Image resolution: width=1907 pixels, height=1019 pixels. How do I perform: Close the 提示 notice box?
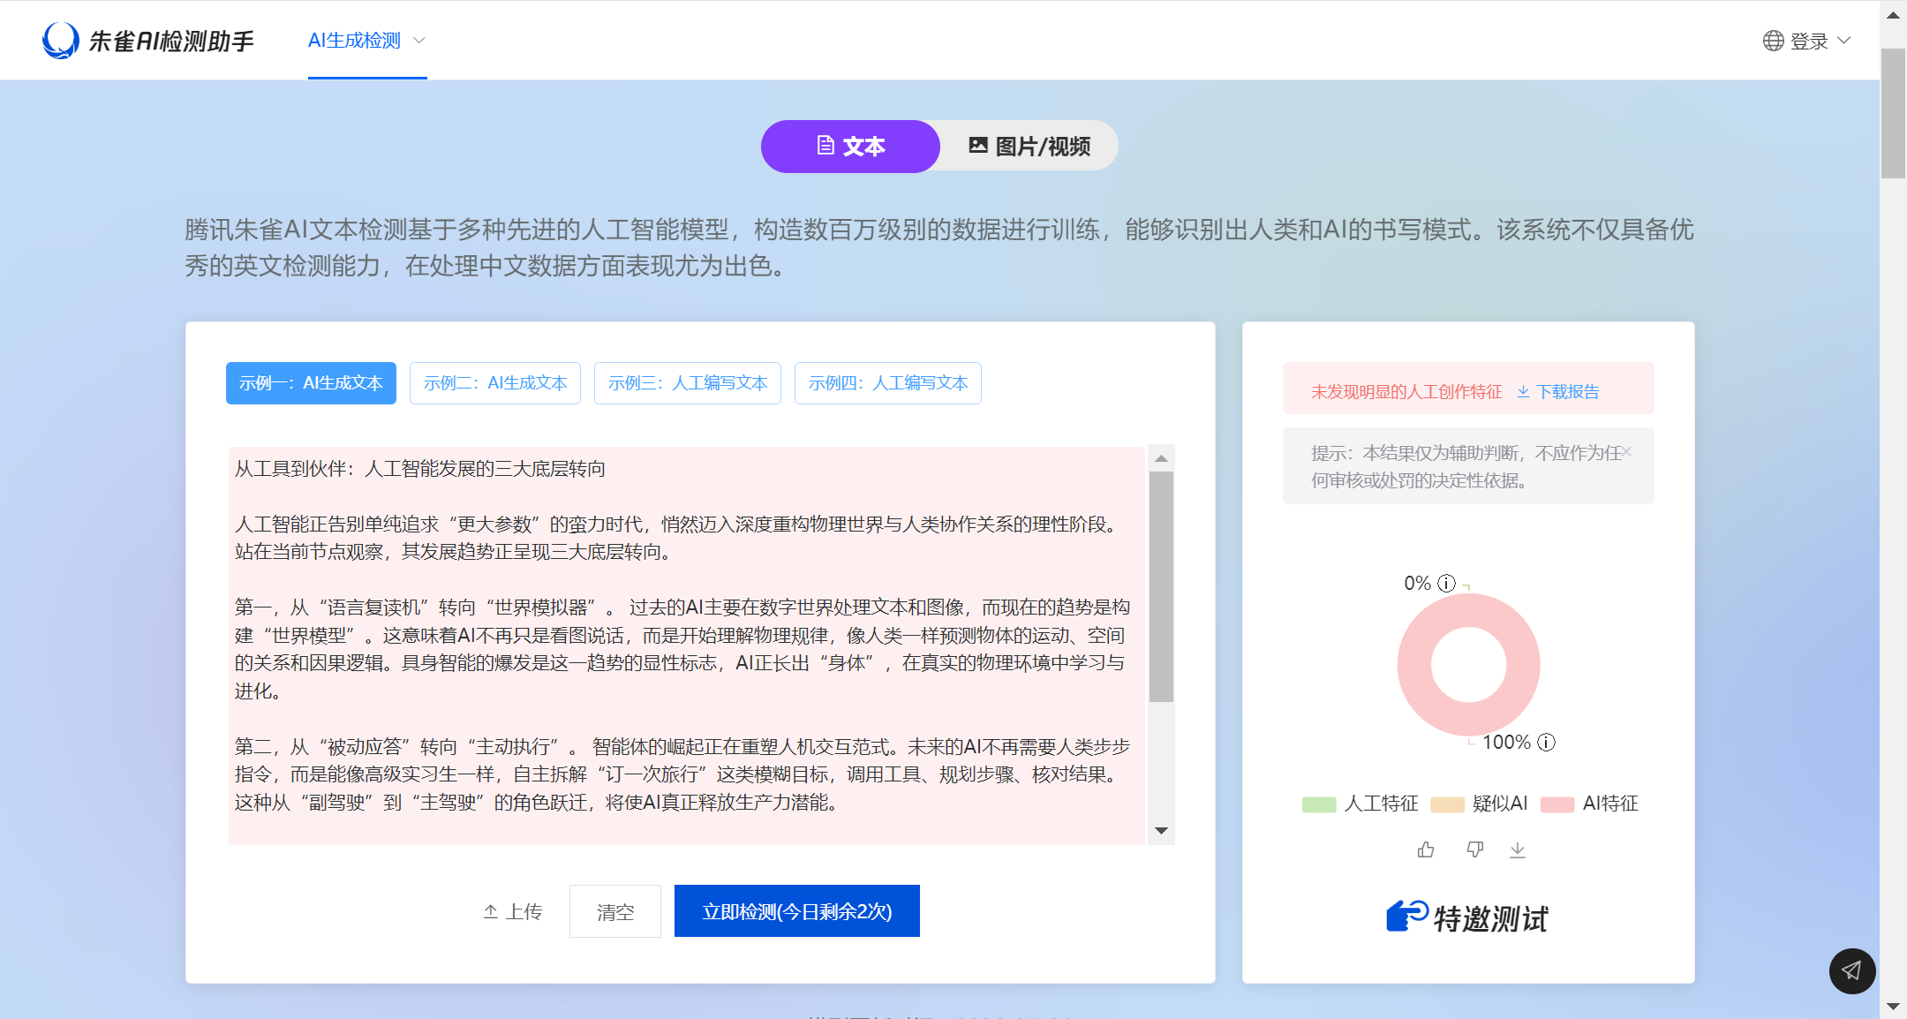tap(1626, 451)
